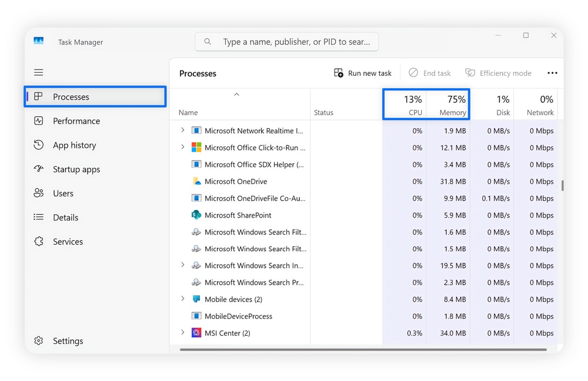Image resolution: width=588 pixels, height=381 pixels.
Task: Expand the MSI Center process group
Action: point(182,333)
